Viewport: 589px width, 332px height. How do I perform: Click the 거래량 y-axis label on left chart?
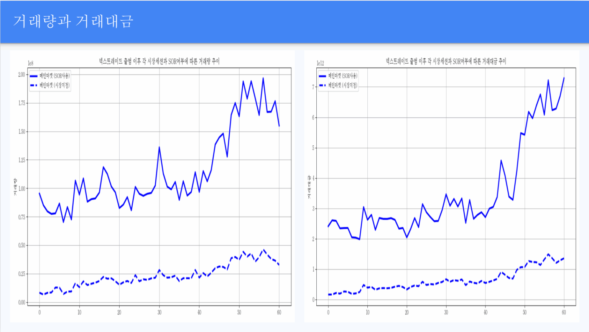(15, 187)
